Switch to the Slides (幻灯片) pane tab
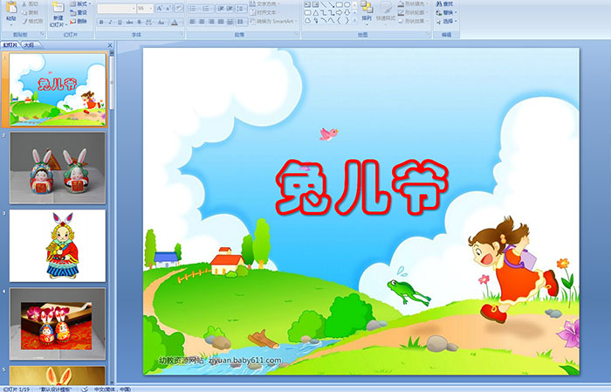The image size is (611, 392). pos(10,44)
